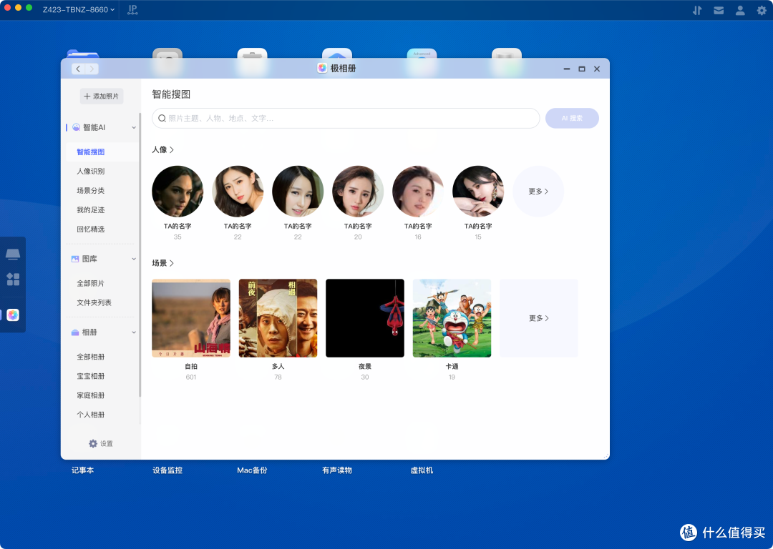The image size is (773, 549).
Task: Open the 虚拟机 desktop app
Action: point(422,470)
